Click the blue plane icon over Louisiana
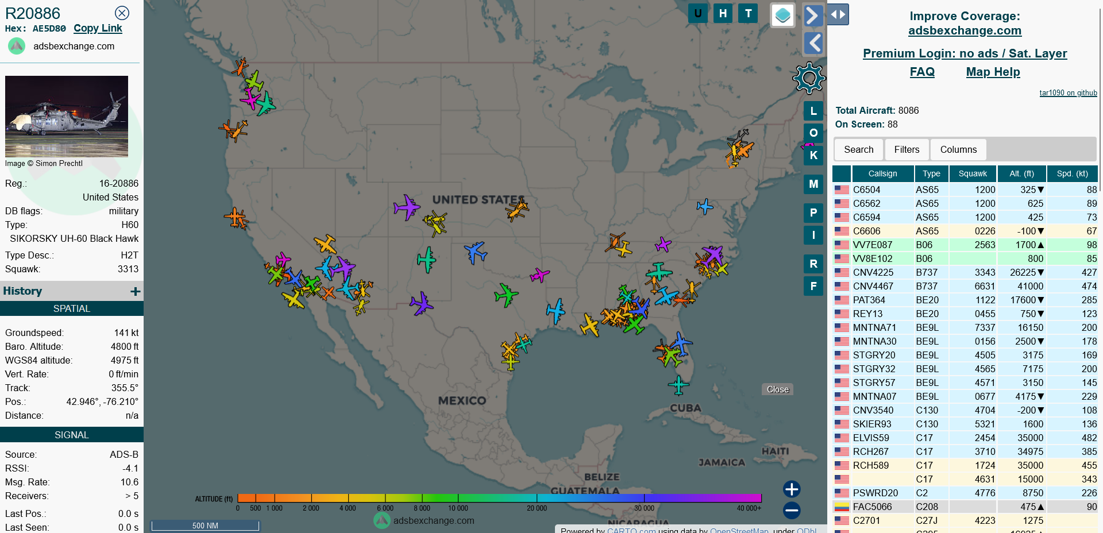This screenshot has width=1103, height=533. point(556,311)
